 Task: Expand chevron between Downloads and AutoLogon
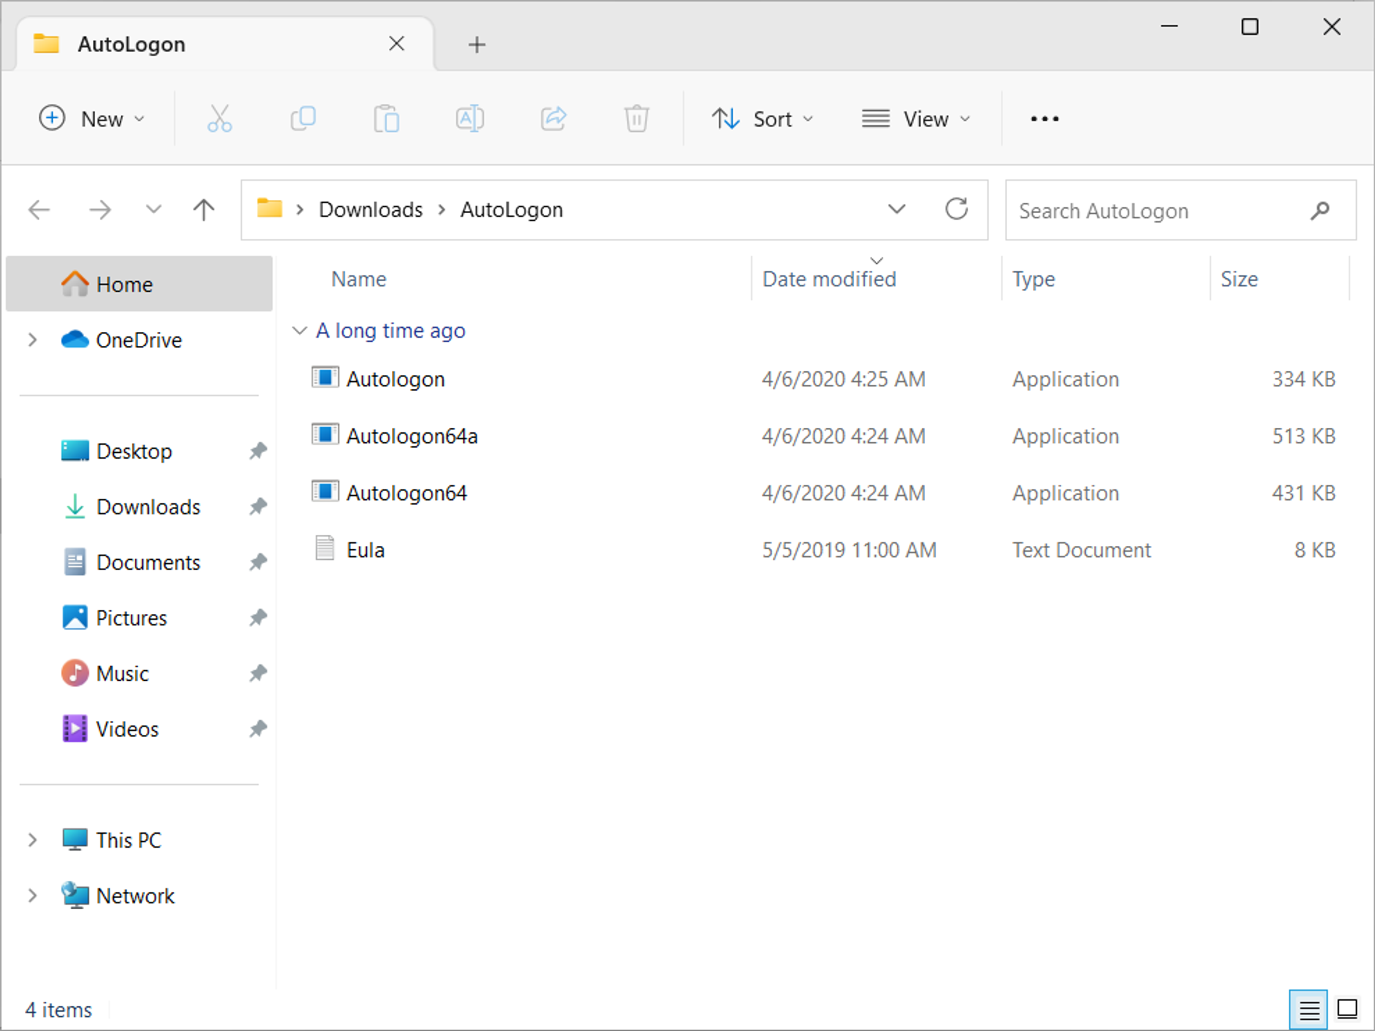(x=442, y=210)
